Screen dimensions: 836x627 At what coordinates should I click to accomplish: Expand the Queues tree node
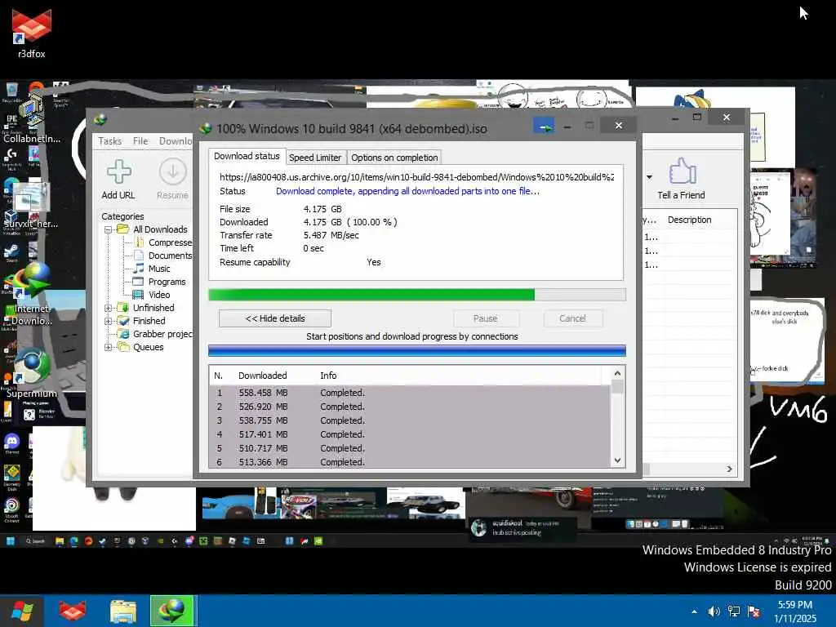tap(109, 347)
